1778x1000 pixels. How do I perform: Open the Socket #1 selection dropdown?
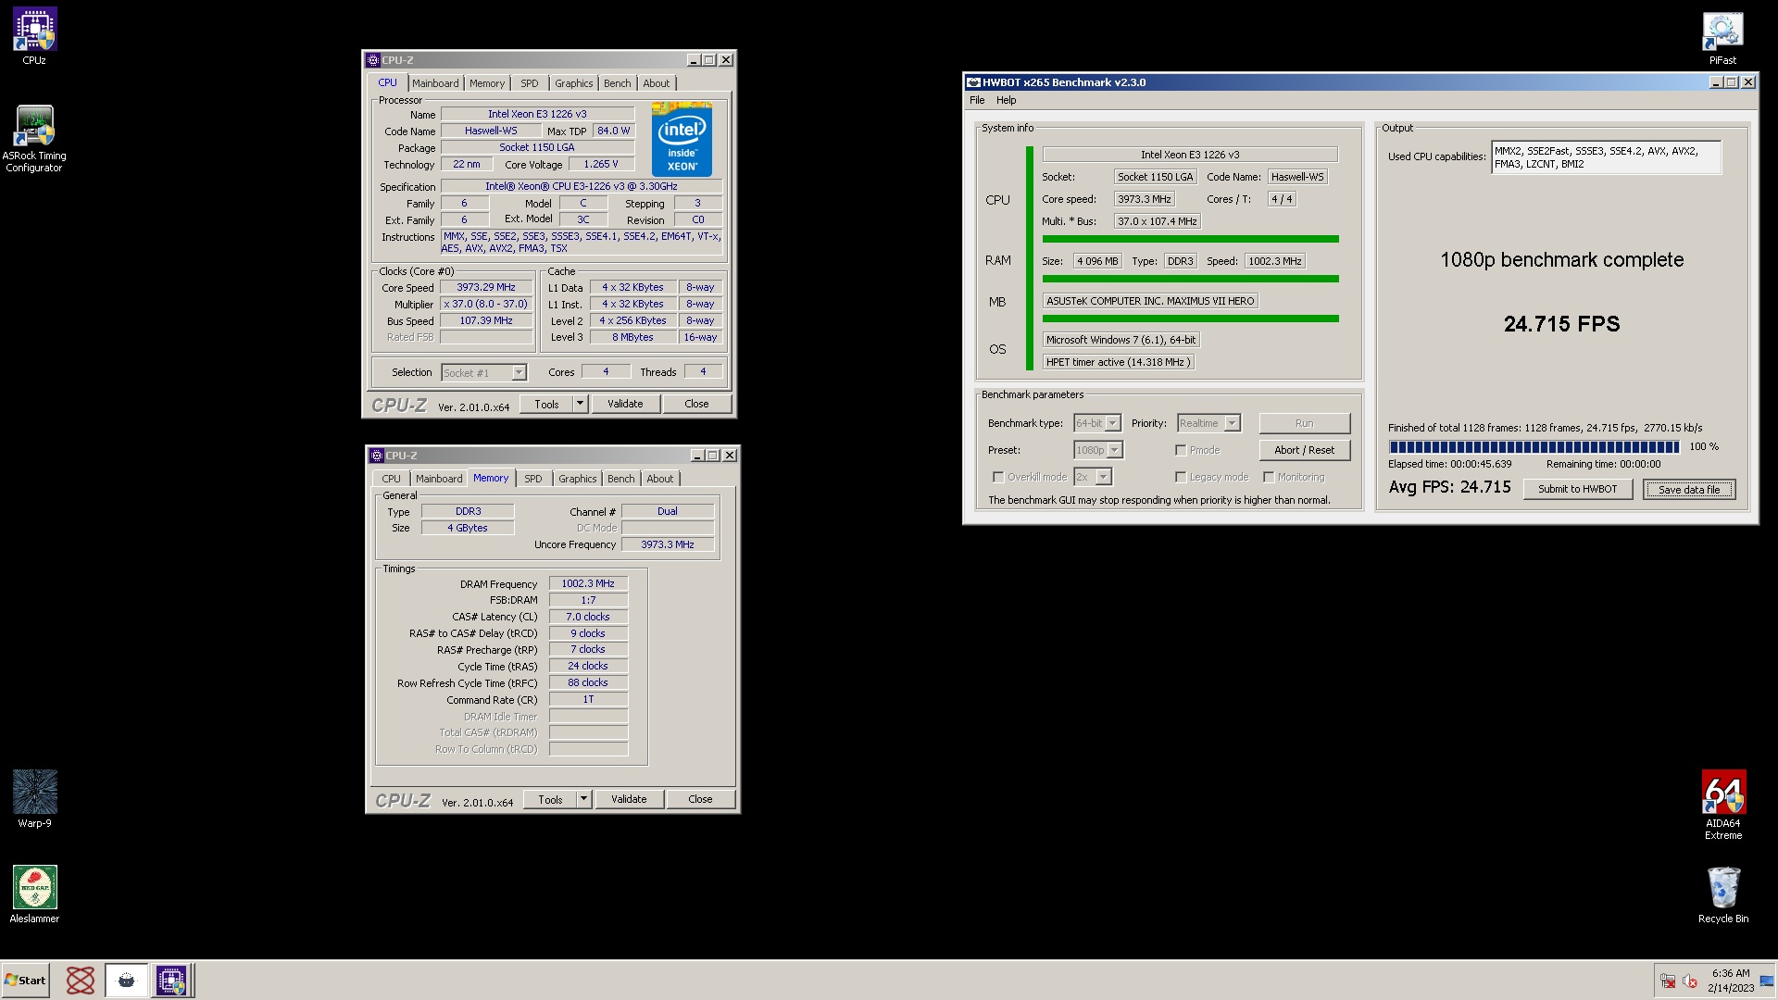click(x=483, y=372)
